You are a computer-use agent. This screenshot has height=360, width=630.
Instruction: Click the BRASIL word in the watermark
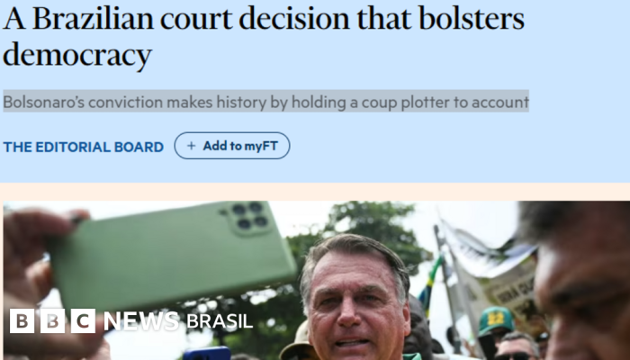pos(220,321)
